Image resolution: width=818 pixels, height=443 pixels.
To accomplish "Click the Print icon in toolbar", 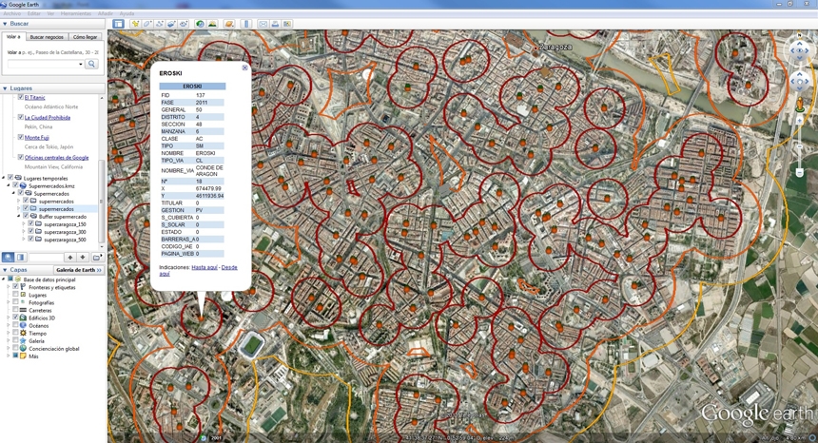I will point(276,24).
